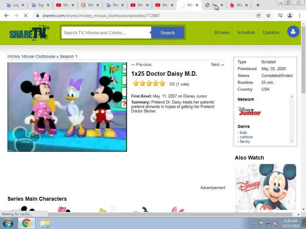The image size is (306, 229).
Task: Click the horizontal scrollbar right arrow
Action: [x=298, y=214]
